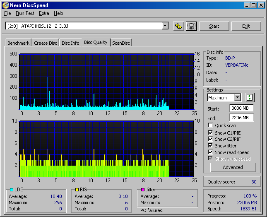Image resolution: width=267 pixels, height=217 pixels.
Task: Close the Nero DiscSpeed window
Action: pos(261,5)
